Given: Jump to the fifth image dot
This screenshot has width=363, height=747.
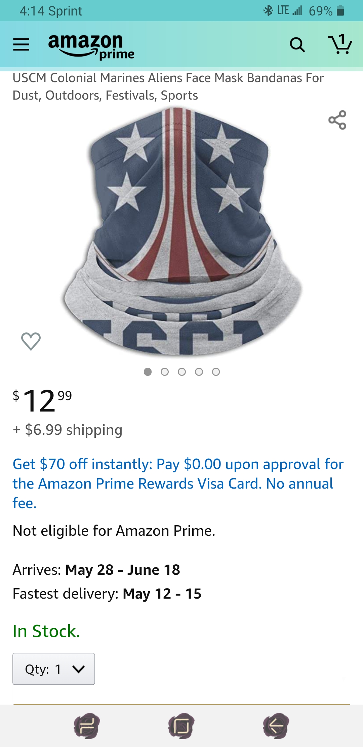Looking at the screenshot, I should (x=216, y=372).
